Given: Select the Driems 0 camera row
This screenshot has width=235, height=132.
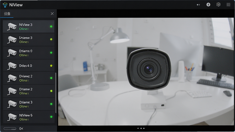Looking at the screenshot, I should pos(28,53).
